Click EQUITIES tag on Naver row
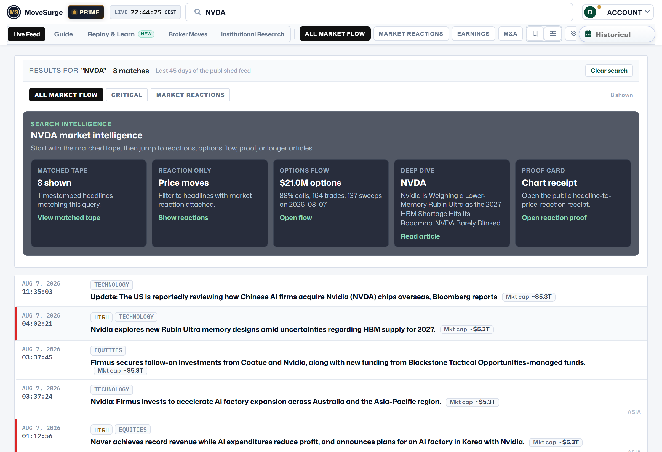Viewport: 662px width, 452px height. click(133, 429)
